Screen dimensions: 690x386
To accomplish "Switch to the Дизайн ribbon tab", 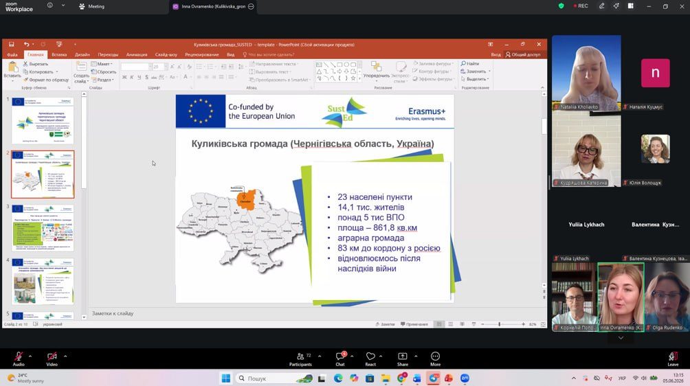I will (x=82, y=55).
